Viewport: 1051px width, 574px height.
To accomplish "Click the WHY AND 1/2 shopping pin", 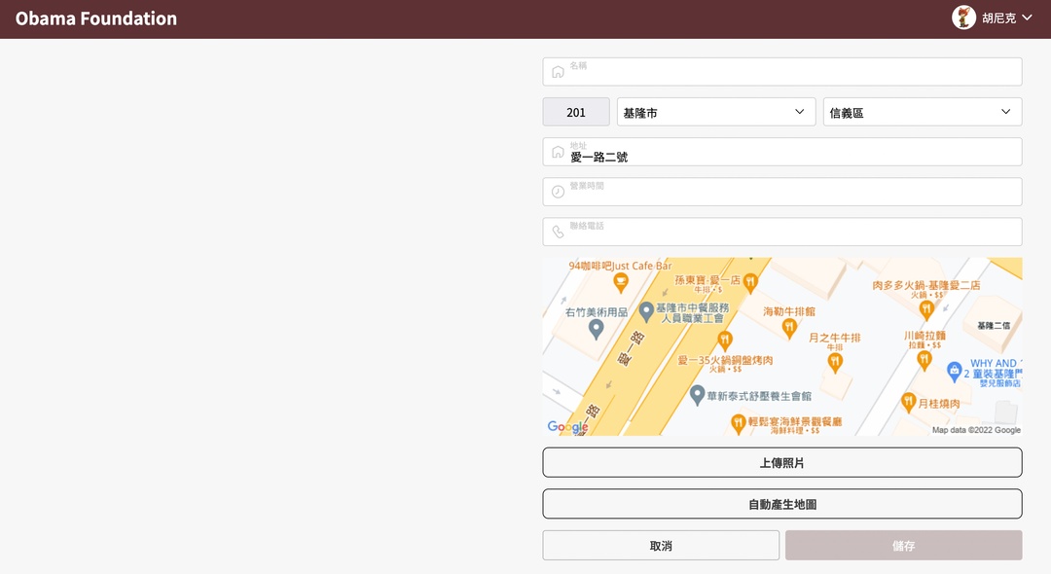I will tap(955, 371).
